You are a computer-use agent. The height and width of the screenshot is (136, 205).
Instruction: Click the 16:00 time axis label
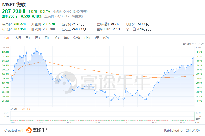[x=197, y=123]
